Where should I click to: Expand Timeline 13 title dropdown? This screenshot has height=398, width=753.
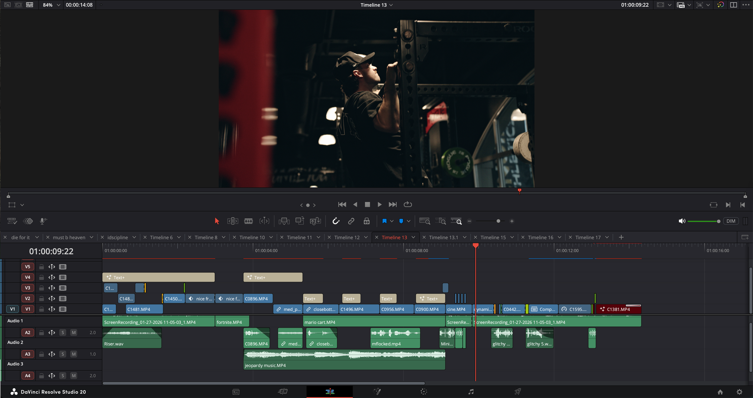391,5
